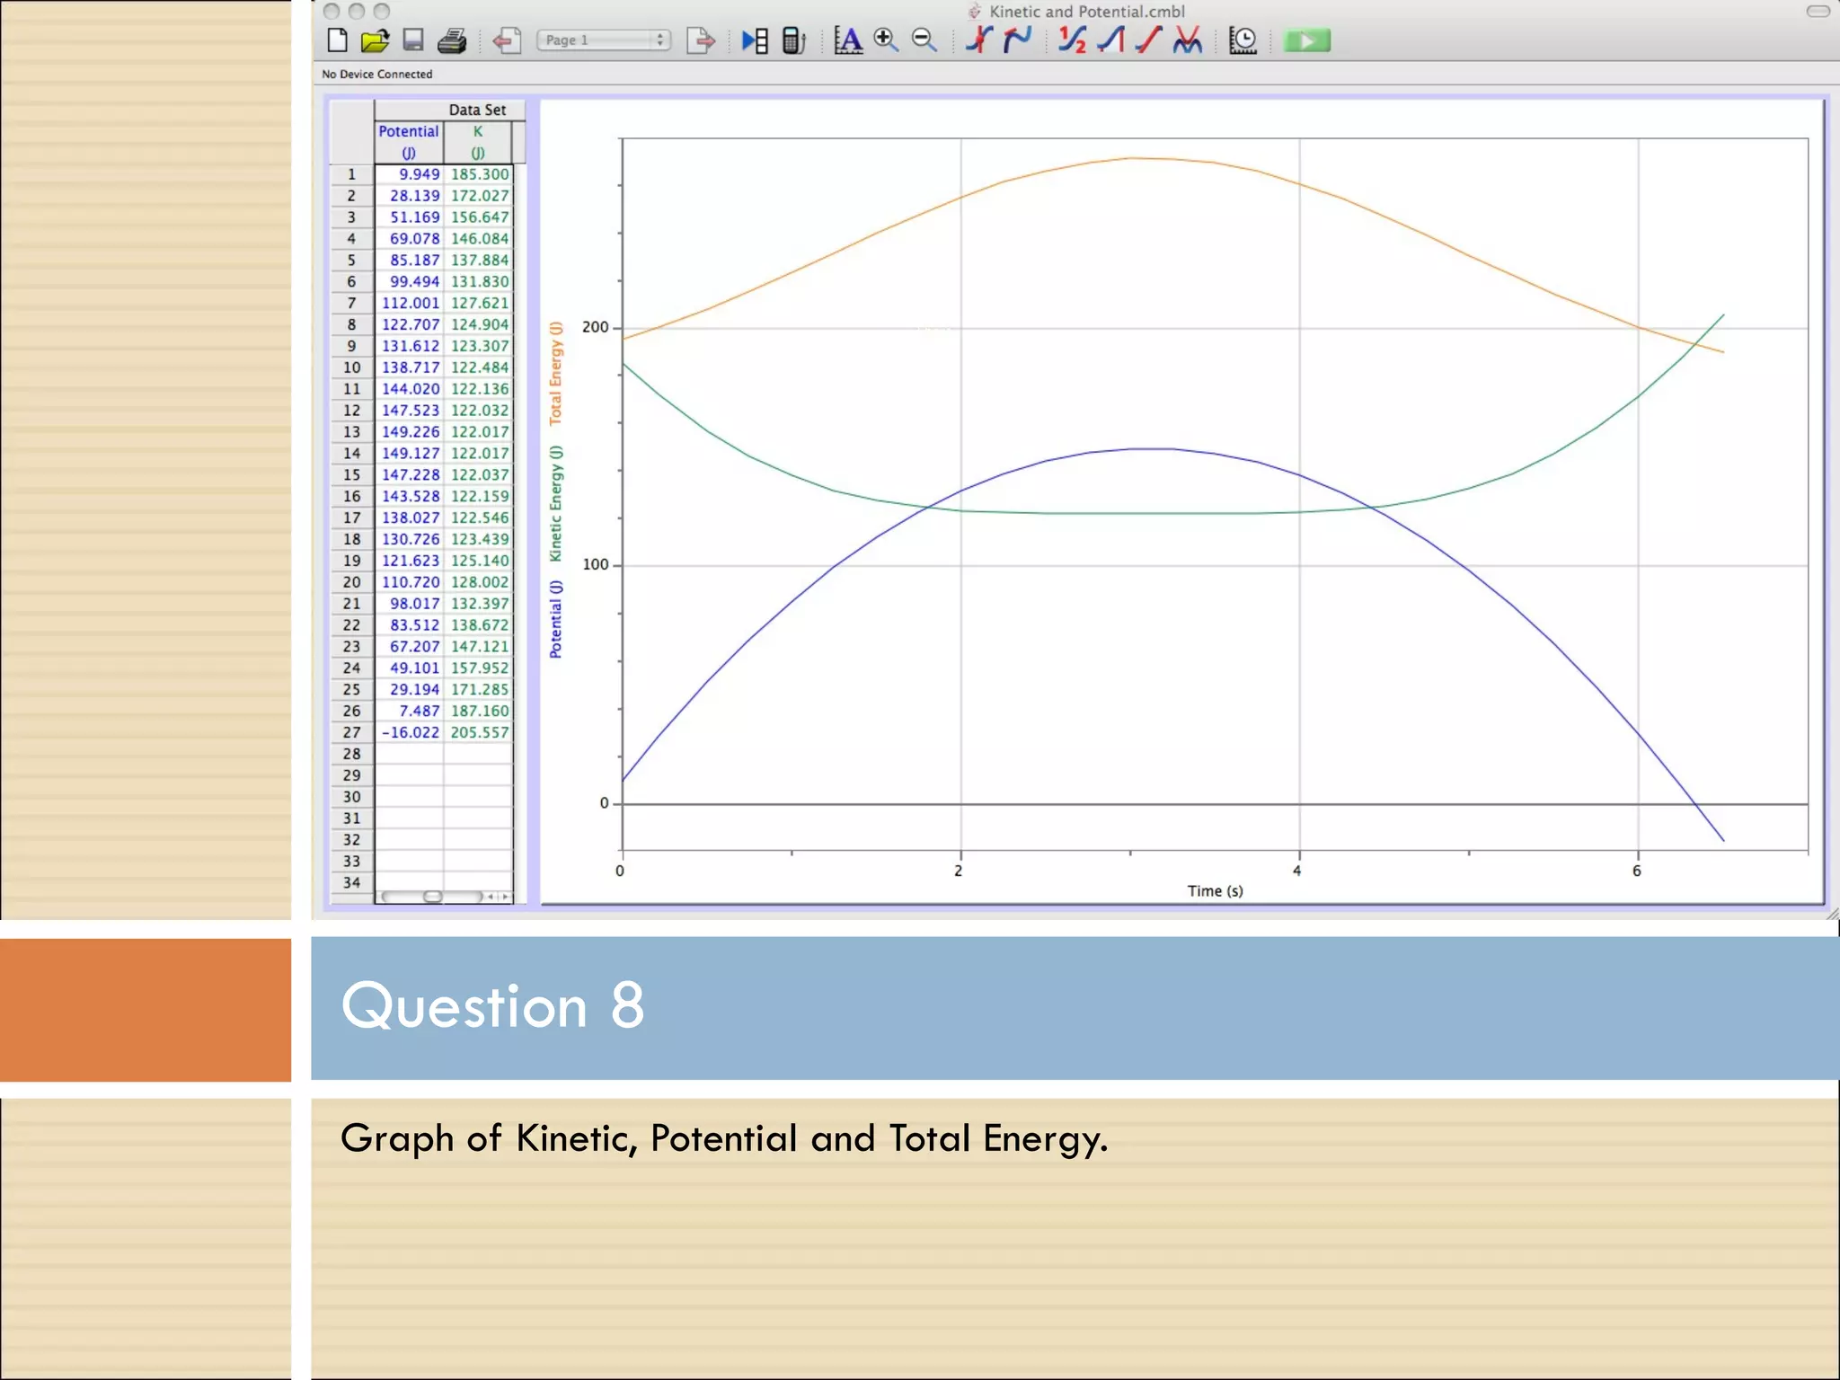This screenshot has height=1380, width=1840.
Task: Autoscale the graph with the A icon
Action: click(848, 40)
